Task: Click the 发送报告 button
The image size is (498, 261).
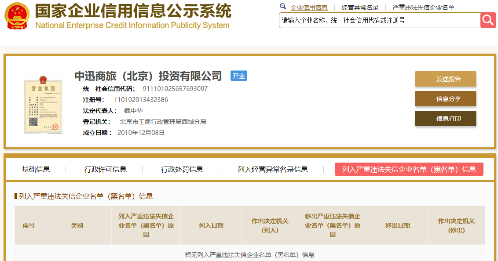Action: (445, 79)
